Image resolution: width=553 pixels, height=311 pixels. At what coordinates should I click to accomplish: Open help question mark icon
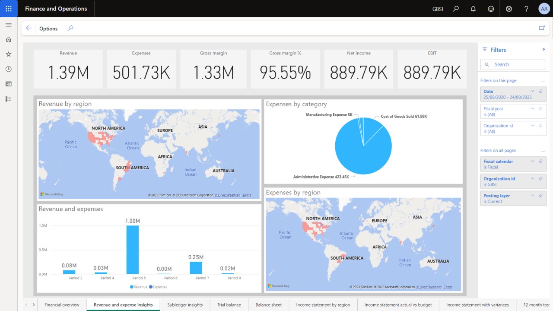pyautogui.click(x=526, y=9)
